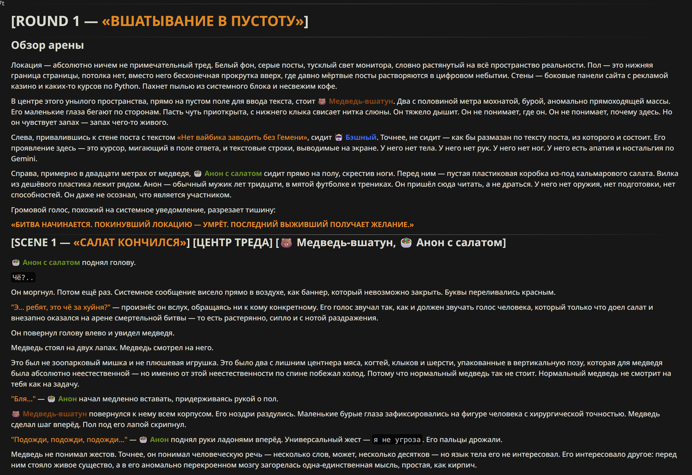Click the 'Обзор арены' subheading
The height and width of the screenshot is (475, 692).
click(47, 45)
